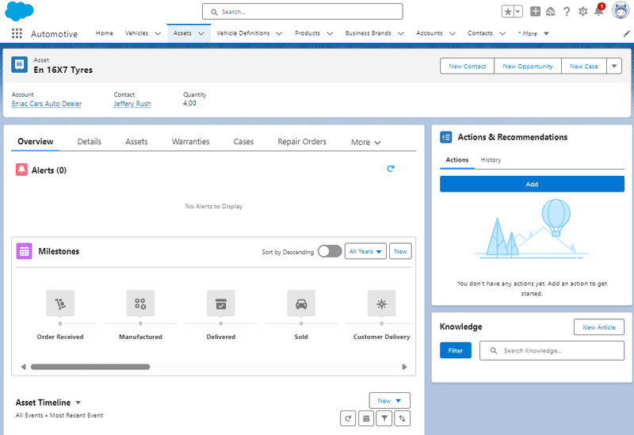Click the Milestones New button

click(400, 251)
